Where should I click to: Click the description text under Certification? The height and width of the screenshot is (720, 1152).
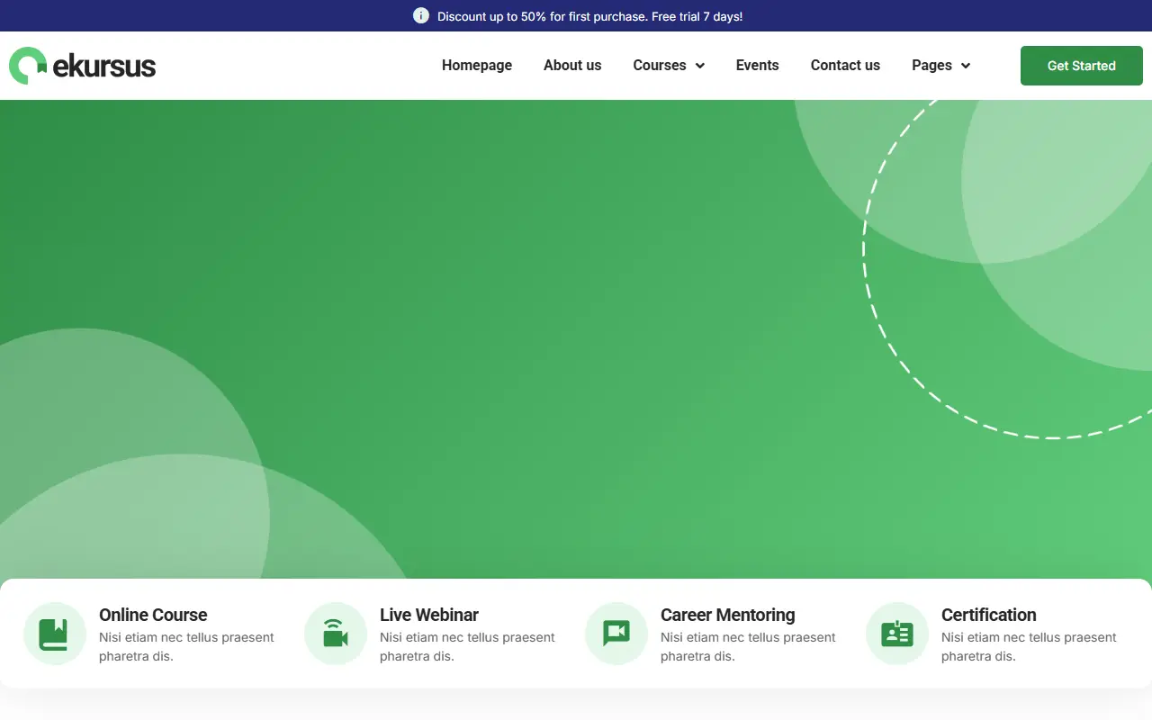pos(1029,646)
